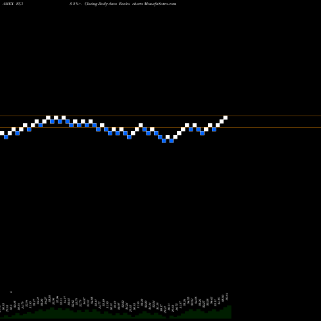Screen dimensions: 321x321
Task: Select the rightmost white Renko brick
Action: pos(225,117)
